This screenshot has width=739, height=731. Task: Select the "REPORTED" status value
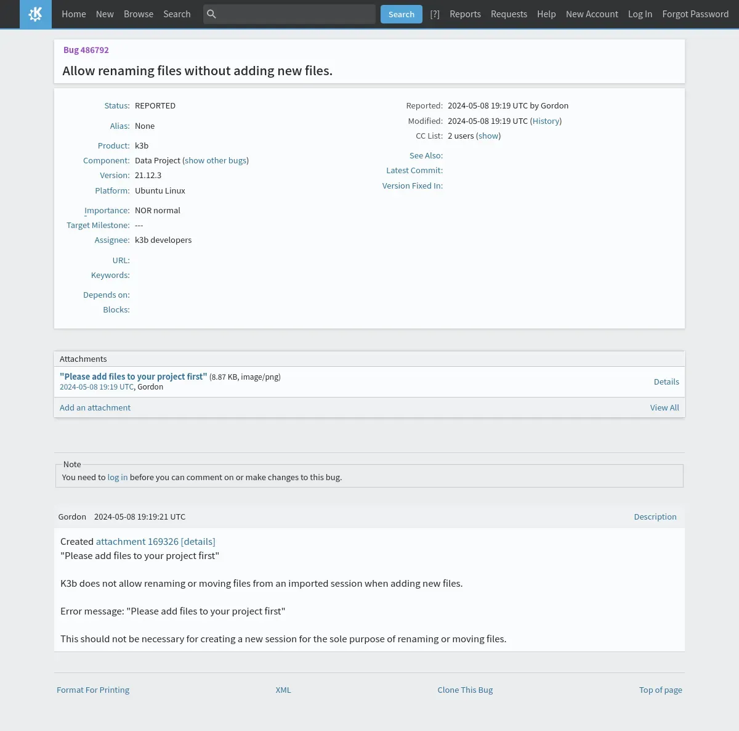tap(155, 105)
